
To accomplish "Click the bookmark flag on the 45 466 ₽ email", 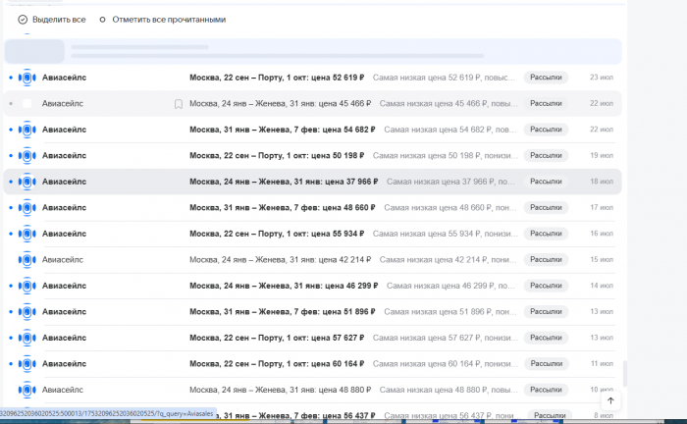I will [178, 103].
